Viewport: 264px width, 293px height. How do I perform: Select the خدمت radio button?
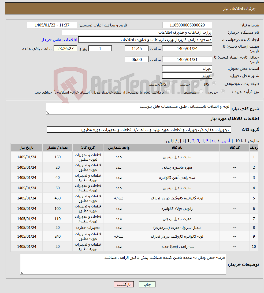click(195, 83)
